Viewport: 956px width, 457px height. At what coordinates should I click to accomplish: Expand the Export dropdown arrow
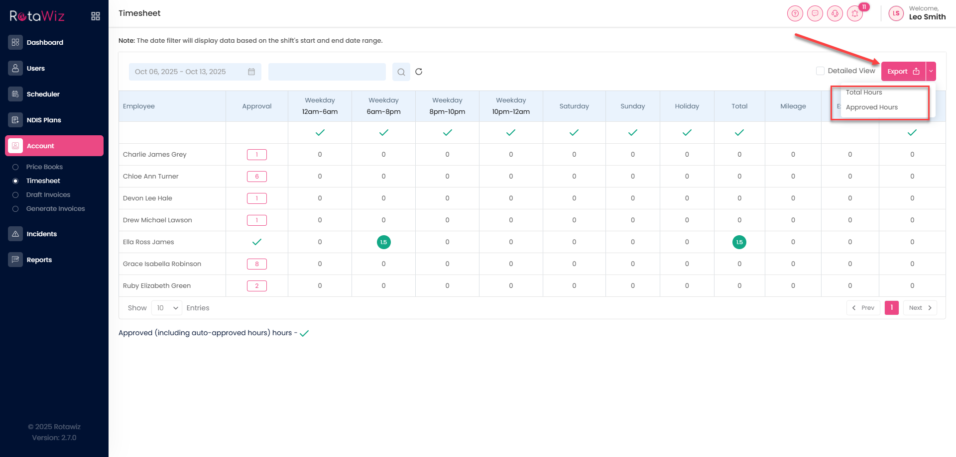931,71
